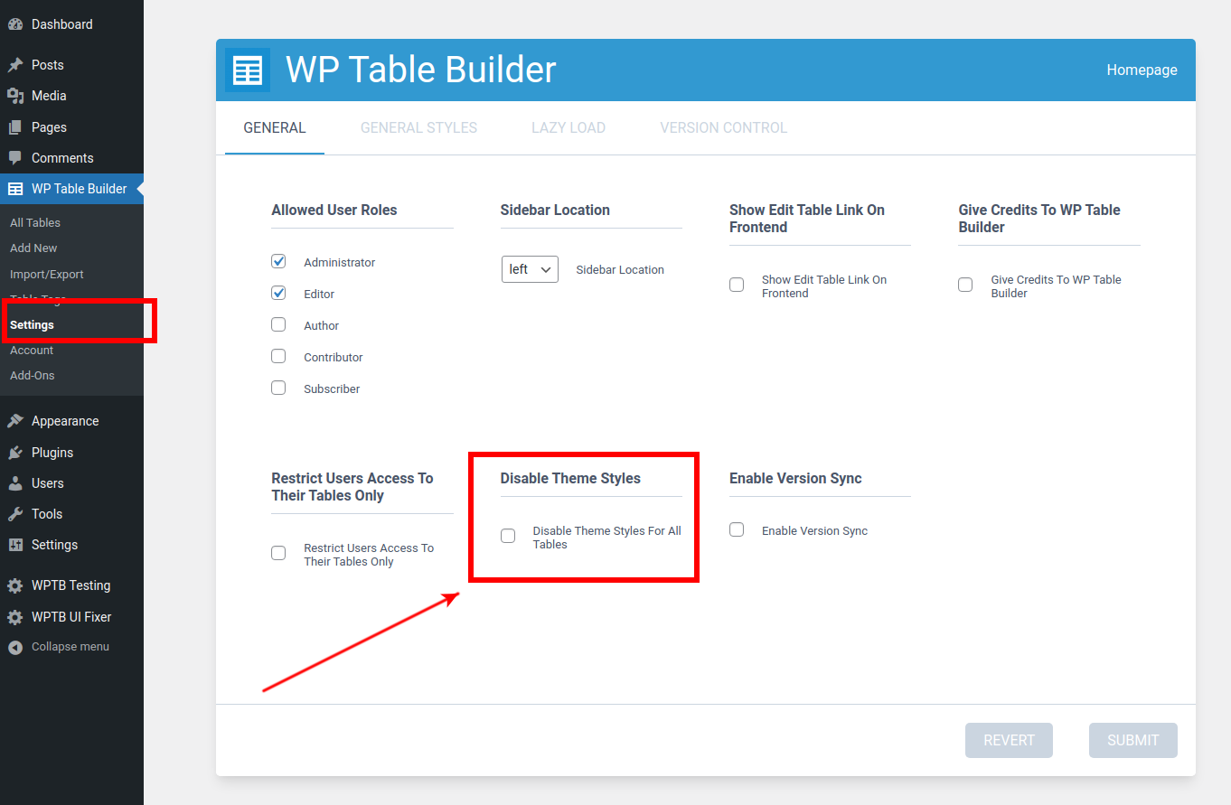The height and width of the screenshot is (805, 1231).
Task: Open the General Styles tab
Action: (x=418, y=127)
